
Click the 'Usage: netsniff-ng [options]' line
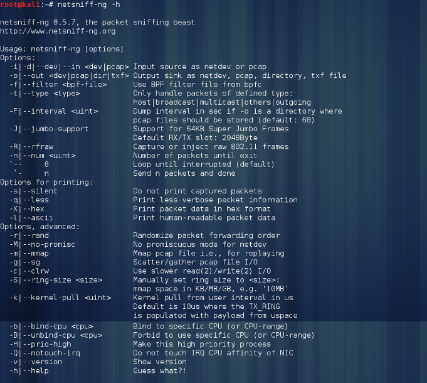point(61,49)
